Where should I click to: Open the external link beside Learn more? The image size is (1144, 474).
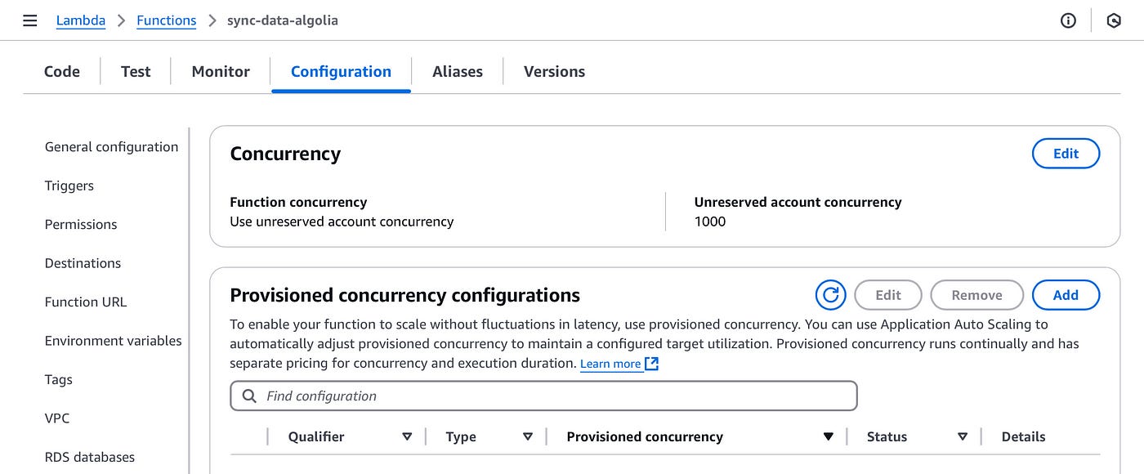click(651, 363)
